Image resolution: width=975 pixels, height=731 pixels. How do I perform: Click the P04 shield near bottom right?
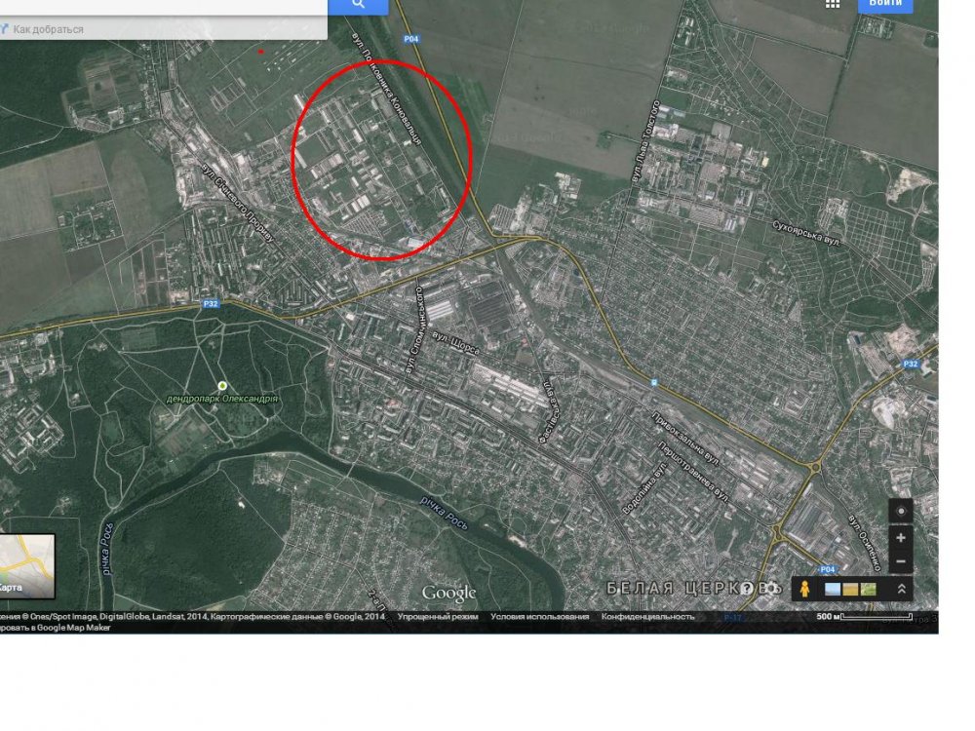click(828, 569)
